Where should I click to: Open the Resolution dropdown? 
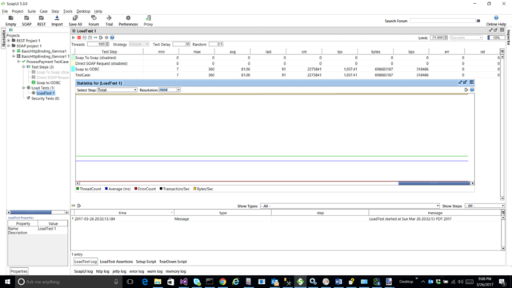(x=170, y=90)
